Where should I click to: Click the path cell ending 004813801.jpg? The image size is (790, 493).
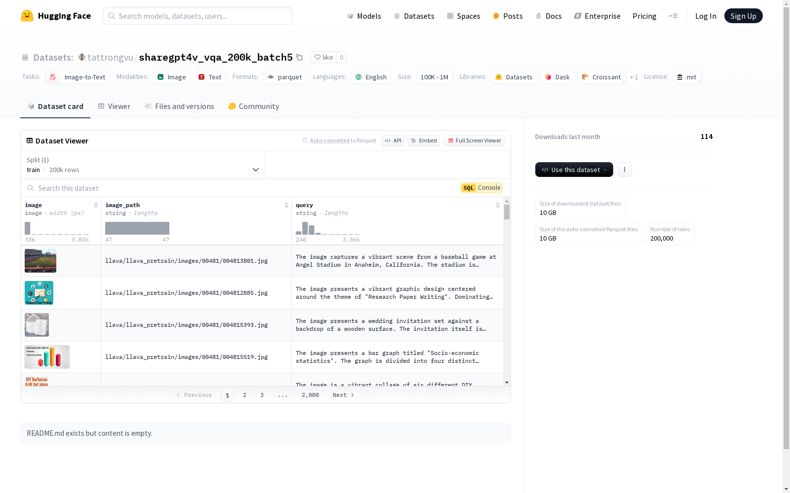pos(197,261)
